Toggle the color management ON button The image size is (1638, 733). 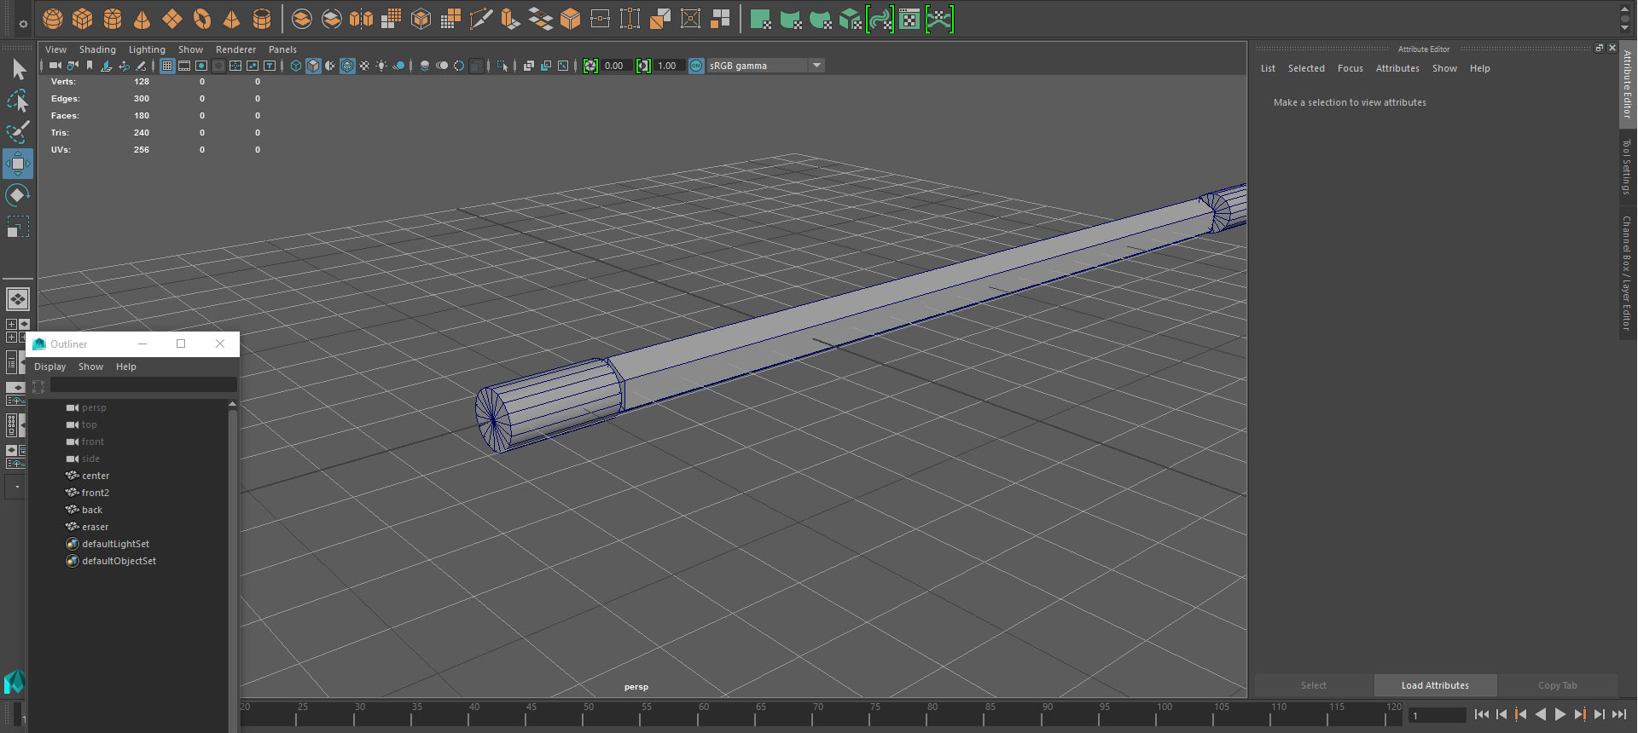coord(696,66)
